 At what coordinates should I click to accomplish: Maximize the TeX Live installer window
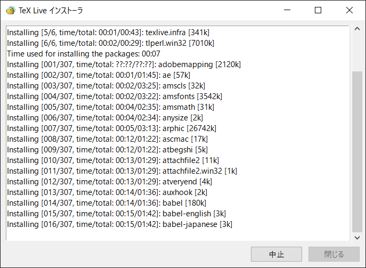(318, 10)
